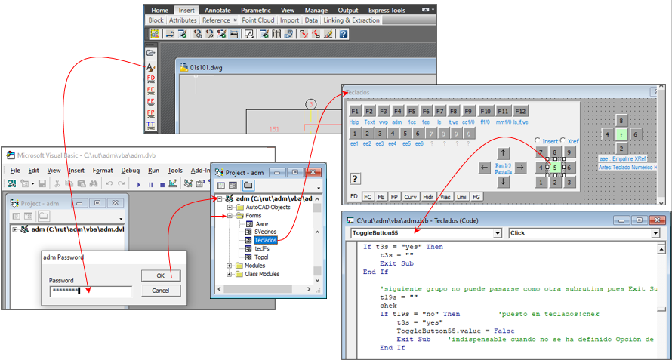This screenshot has width=672, height=360.
Task: Click the 'aae : Empalme XRef' label on Teclados
Action: (x=623, y=158)
